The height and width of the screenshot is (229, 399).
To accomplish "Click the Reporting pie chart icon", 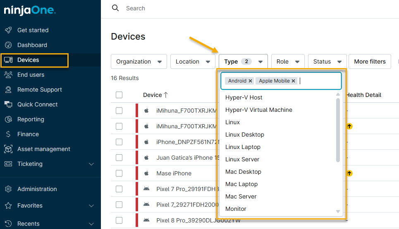I will [x=8, y=119].
